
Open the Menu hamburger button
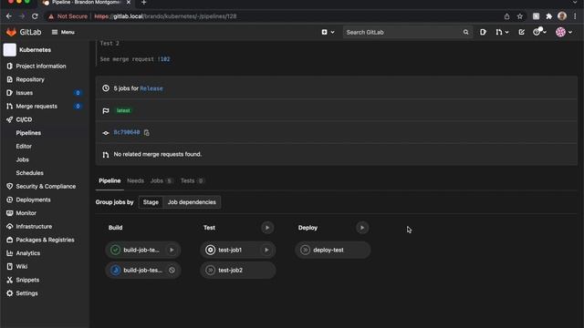[x=63, y=33]
